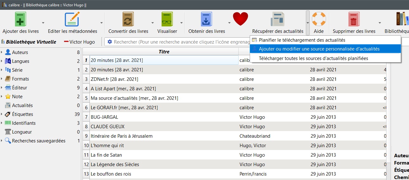
Task: Choose Télécharger toutes les sources d'actualités planifiées
Action: [326, 58]
